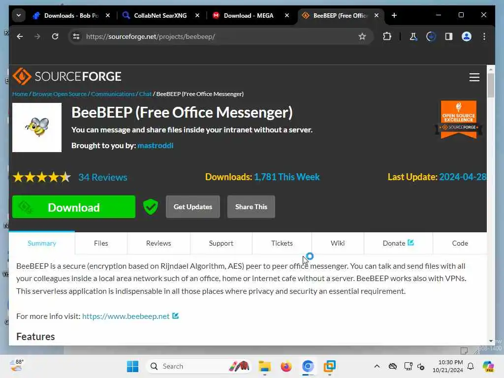Open File Explorer from taskbar
504x378 pixels.
click(264, 366)
